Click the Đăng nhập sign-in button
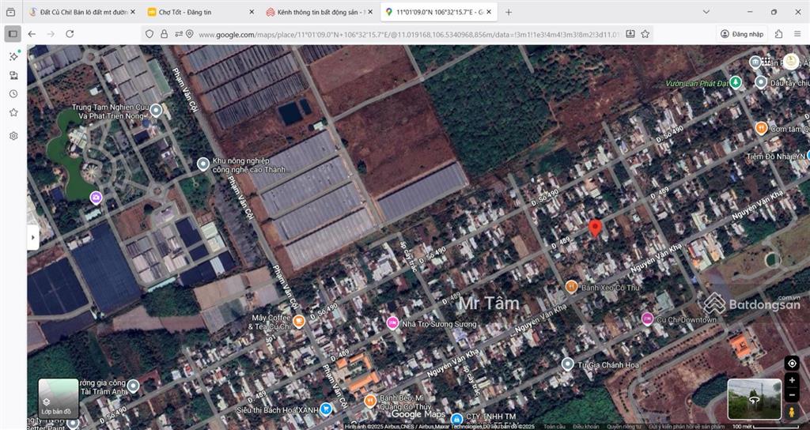 point(742,34)
